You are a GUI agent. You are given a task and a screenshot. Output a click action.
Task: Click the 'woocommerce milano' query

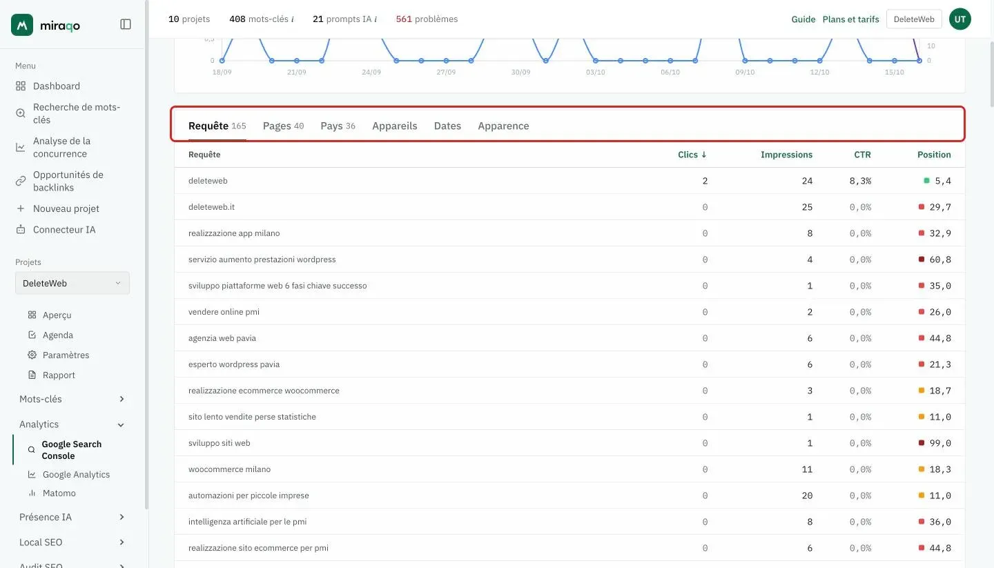coord(229,469)
